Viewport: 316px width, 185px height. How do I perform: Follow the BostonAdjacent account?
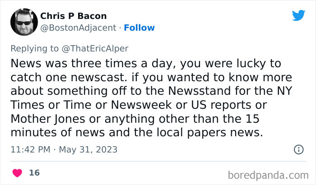click(x=139, y=28)
